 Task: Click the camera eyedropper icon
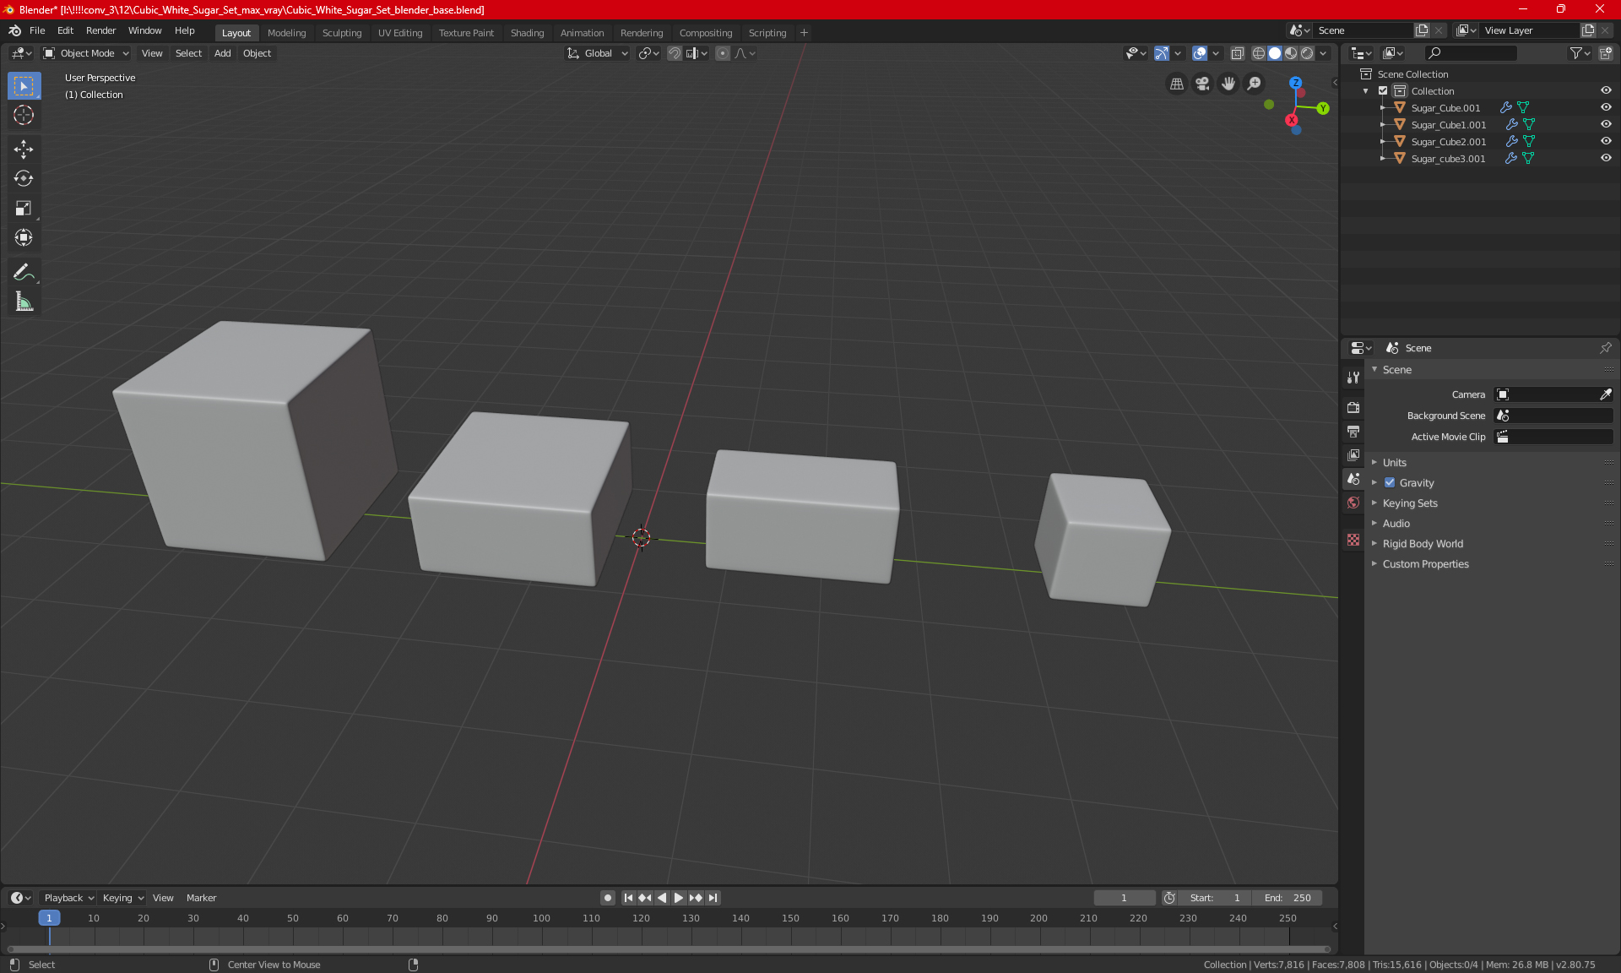click(1605, 394)
